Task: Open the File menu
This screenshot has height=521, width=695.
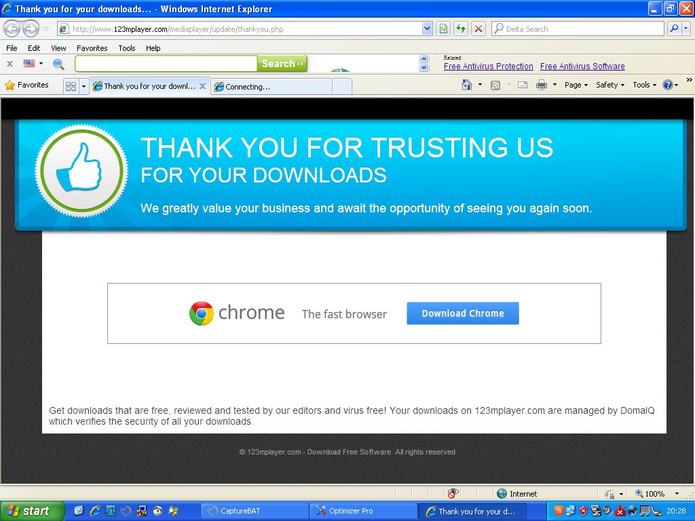Action: [12, 48]
